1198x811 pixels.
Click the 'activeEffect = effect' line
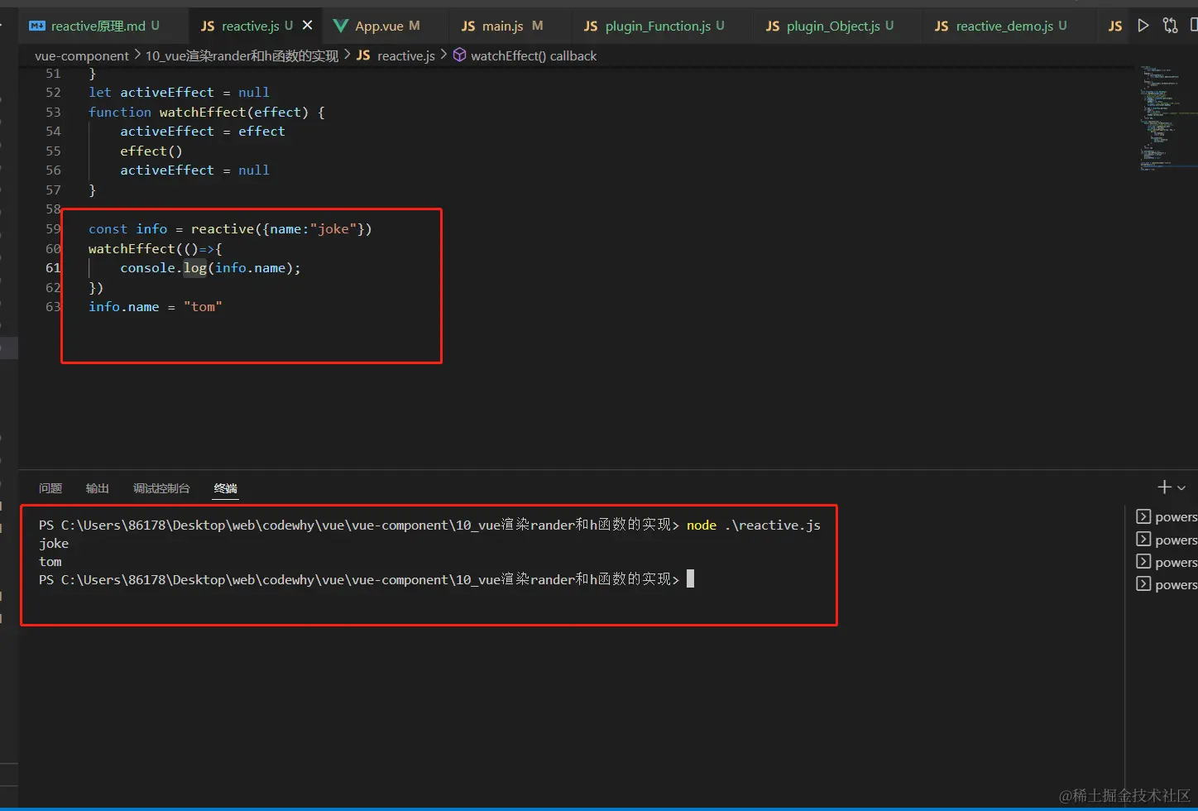[x=203, y=131]
